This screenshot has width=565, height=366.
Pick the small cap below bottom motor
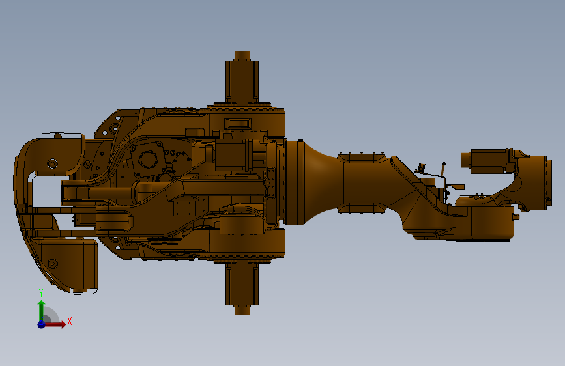242,310
